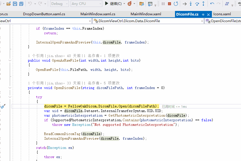Click the screwdriver quick actions icon in the margin
Viewport: 241px width, 161px height.
(x=3, y=106)
